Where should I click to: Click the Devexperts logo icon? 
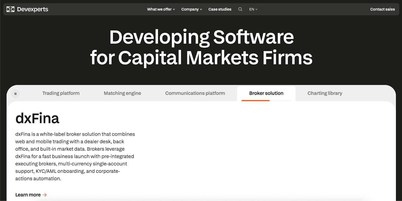point(10,9)
